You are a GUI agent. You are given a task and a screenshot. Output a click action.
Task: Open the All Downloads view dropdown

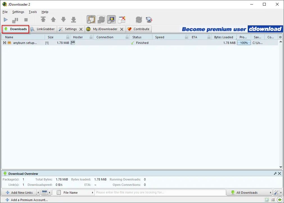[x=249, y=193]
